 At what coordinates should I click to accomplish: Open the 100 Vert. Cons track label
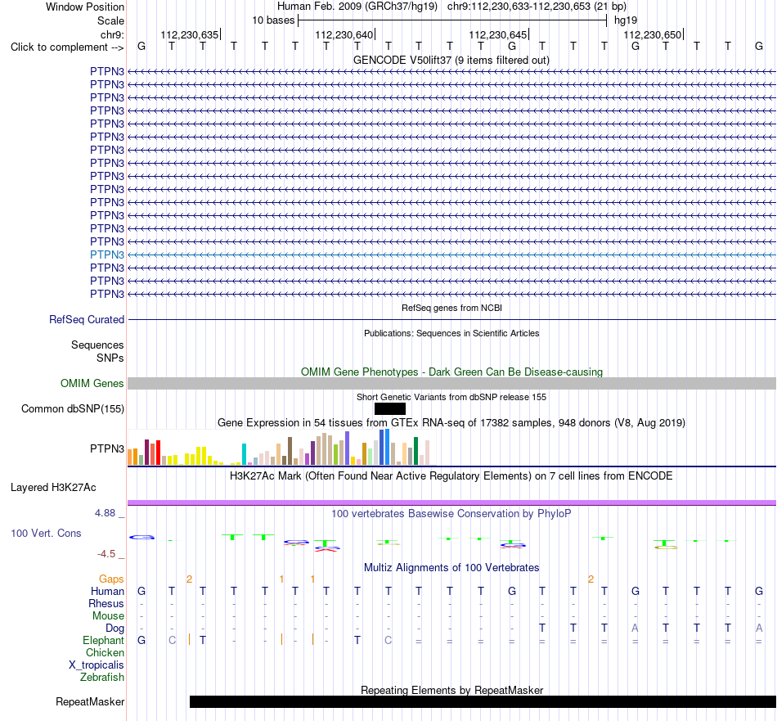tap(46, 534)
